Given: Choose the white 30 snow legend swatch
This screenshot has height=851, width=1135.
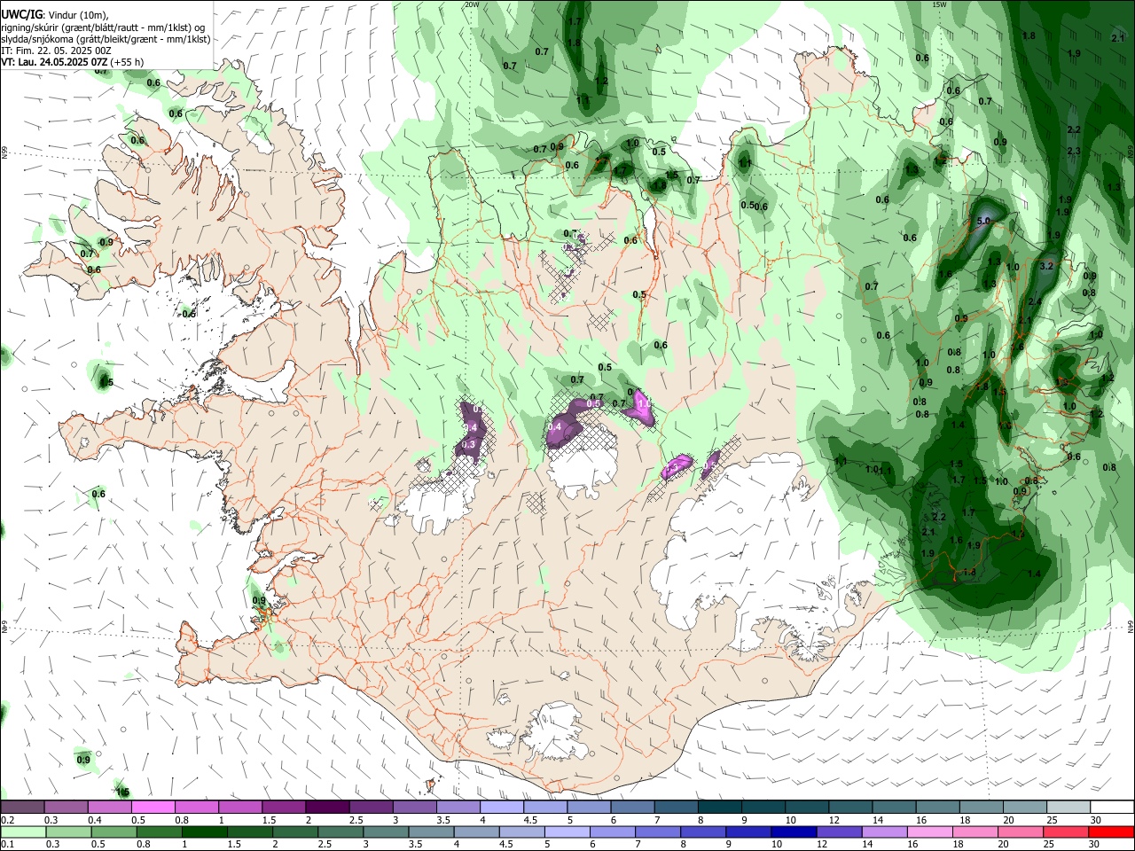Looking at the screenshot, I should [1112, 807].
